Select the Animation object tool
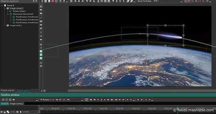The height and width of the screenshot is (114, 216). pos(41,48)
